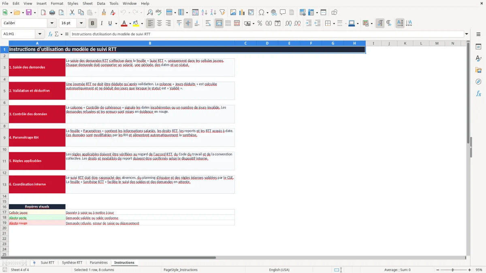This screenshot has height=273, width=486.
Task: Click the Increase Indent icon
Action: [309, 23]
